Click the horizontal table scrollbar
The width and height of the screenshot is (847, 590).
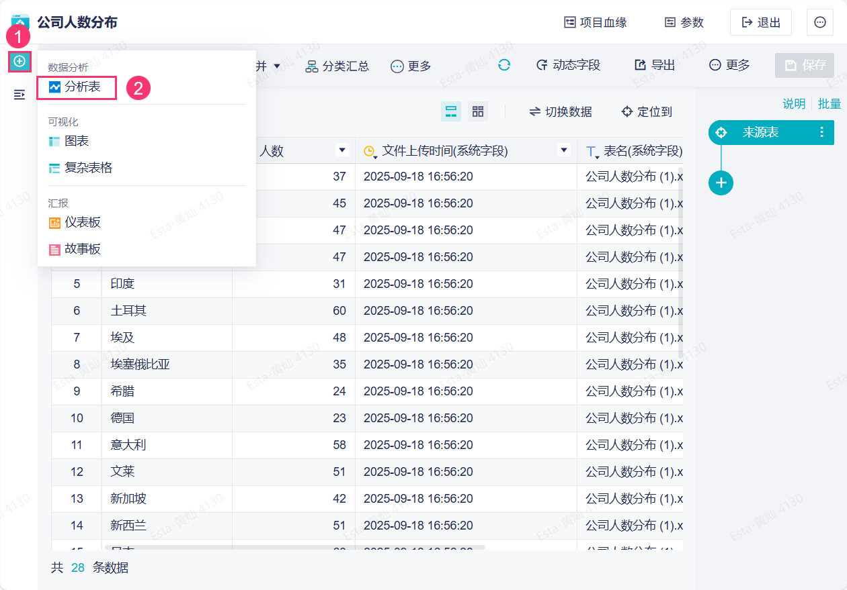tap(294, 548)
